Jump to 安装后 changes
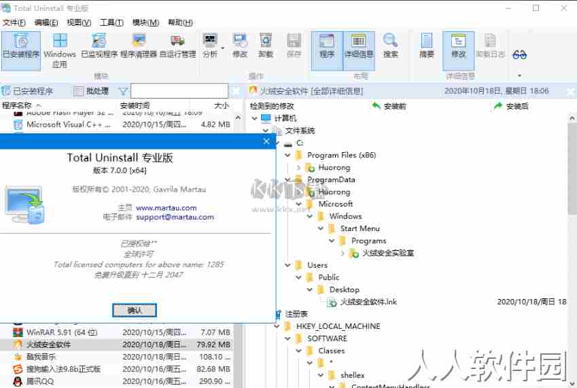The width and height of the screenshot is (577, 388). pos(512,106)
